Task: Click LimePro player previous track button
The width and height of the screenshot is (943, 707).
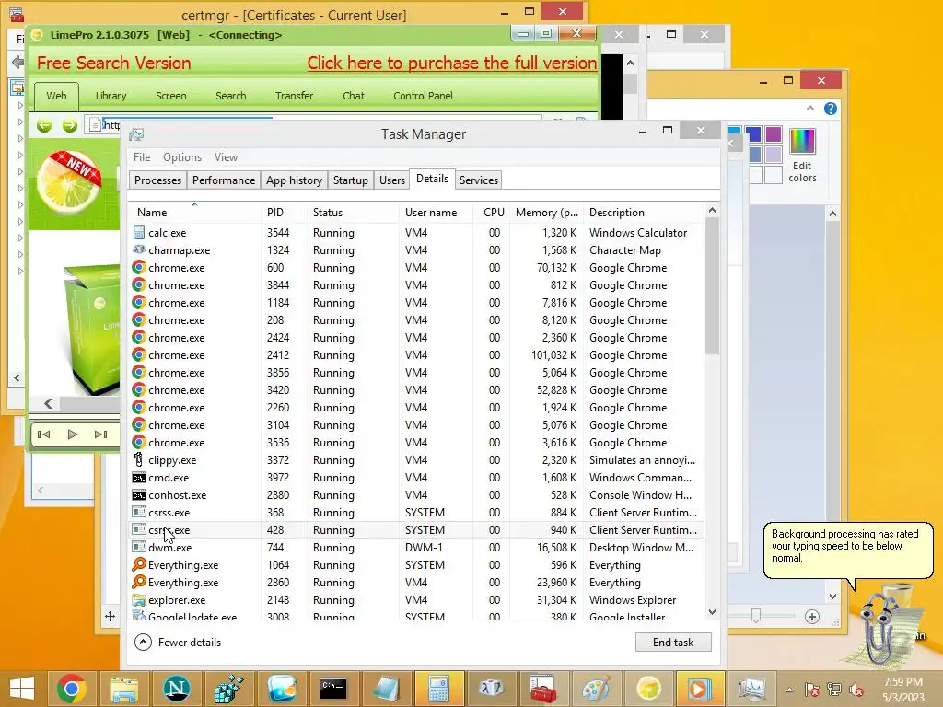Action: 44,435
